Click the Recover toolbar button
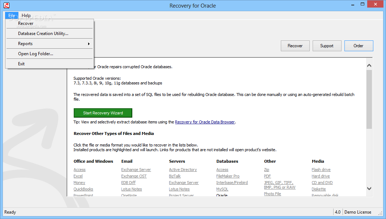Viewport: 386px width, 219px height. 295,46
